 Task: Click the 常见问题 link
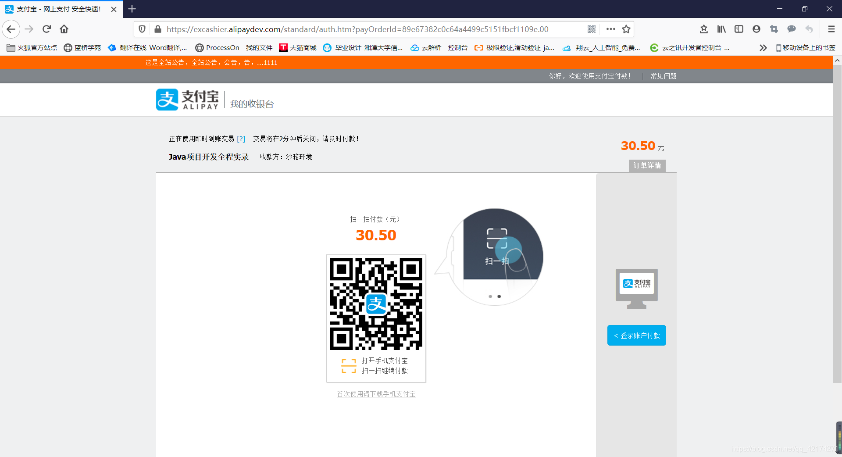tap(663, 76)
